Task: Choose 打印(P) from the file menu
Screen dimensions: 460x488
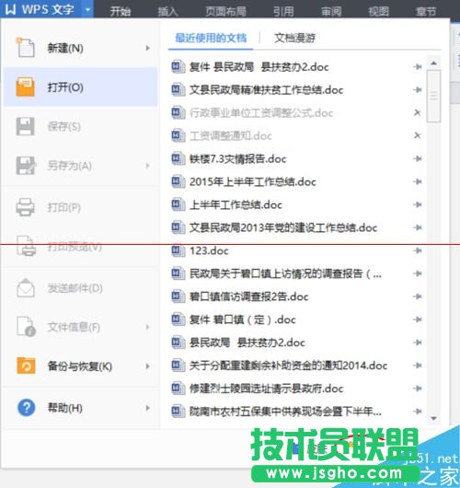Action: click(81, 207)
